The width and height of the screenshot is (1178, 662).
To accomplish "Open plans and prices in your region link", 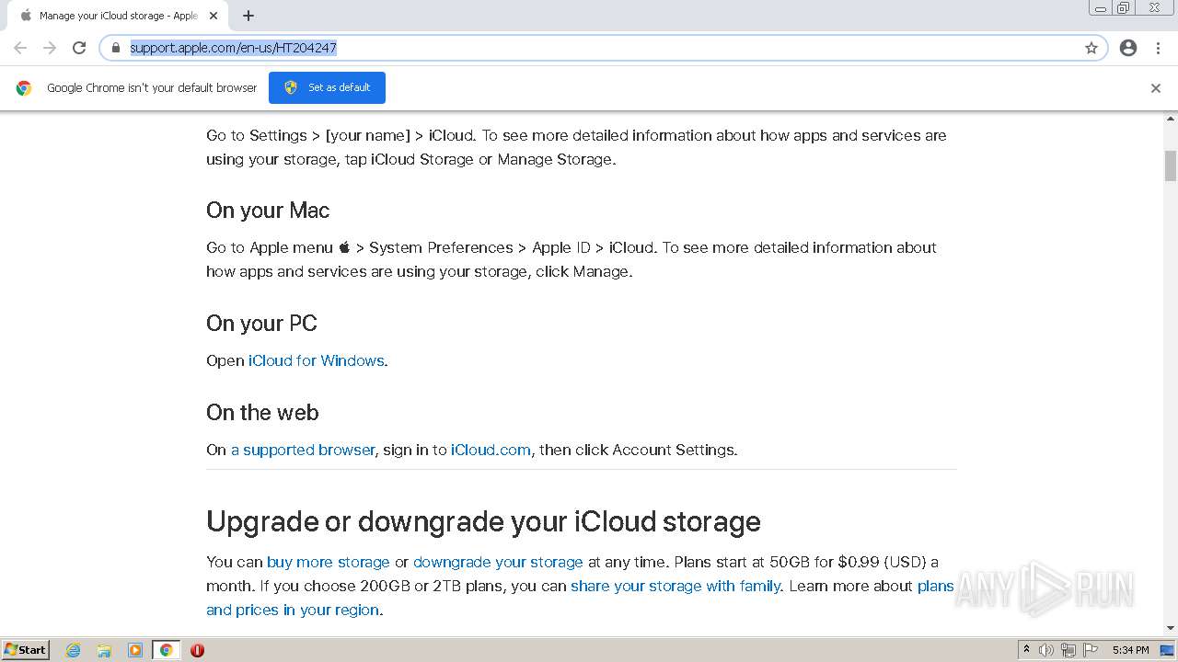I will [293, 610].
